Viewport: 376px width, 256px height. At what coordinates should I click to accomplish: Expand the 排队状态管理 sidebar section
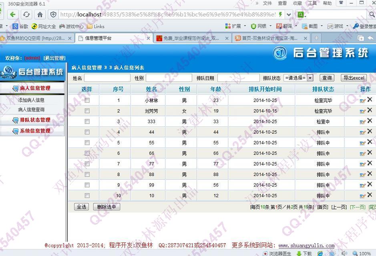click(35, 120)
